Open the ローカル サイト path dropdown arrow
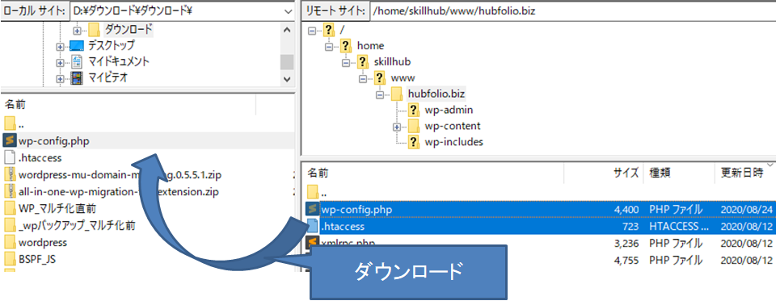 pyautogui.click(x=288, y=11)
